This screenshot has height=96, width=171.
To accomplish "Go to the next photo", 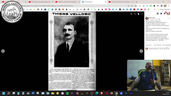I will point(141,51).
